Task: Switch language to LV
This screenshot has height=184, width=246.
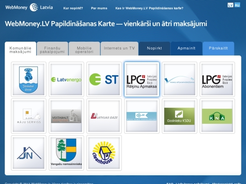Action: pyautogui.click(x=230, y=5)
